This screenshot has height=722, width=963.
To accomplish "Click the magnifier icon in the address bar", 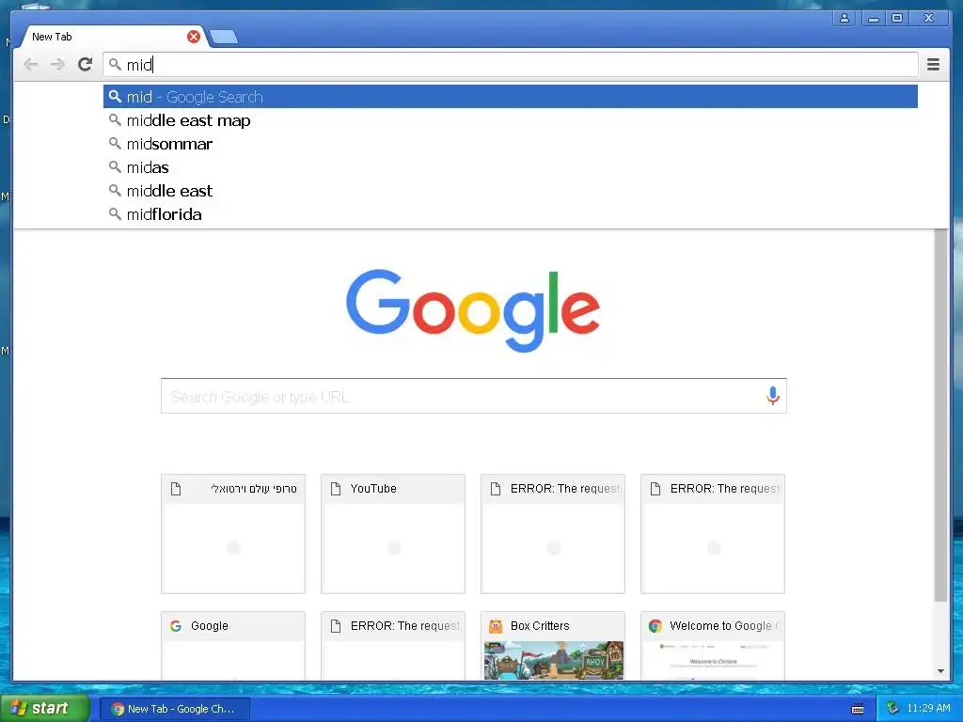I will (115, 64).
